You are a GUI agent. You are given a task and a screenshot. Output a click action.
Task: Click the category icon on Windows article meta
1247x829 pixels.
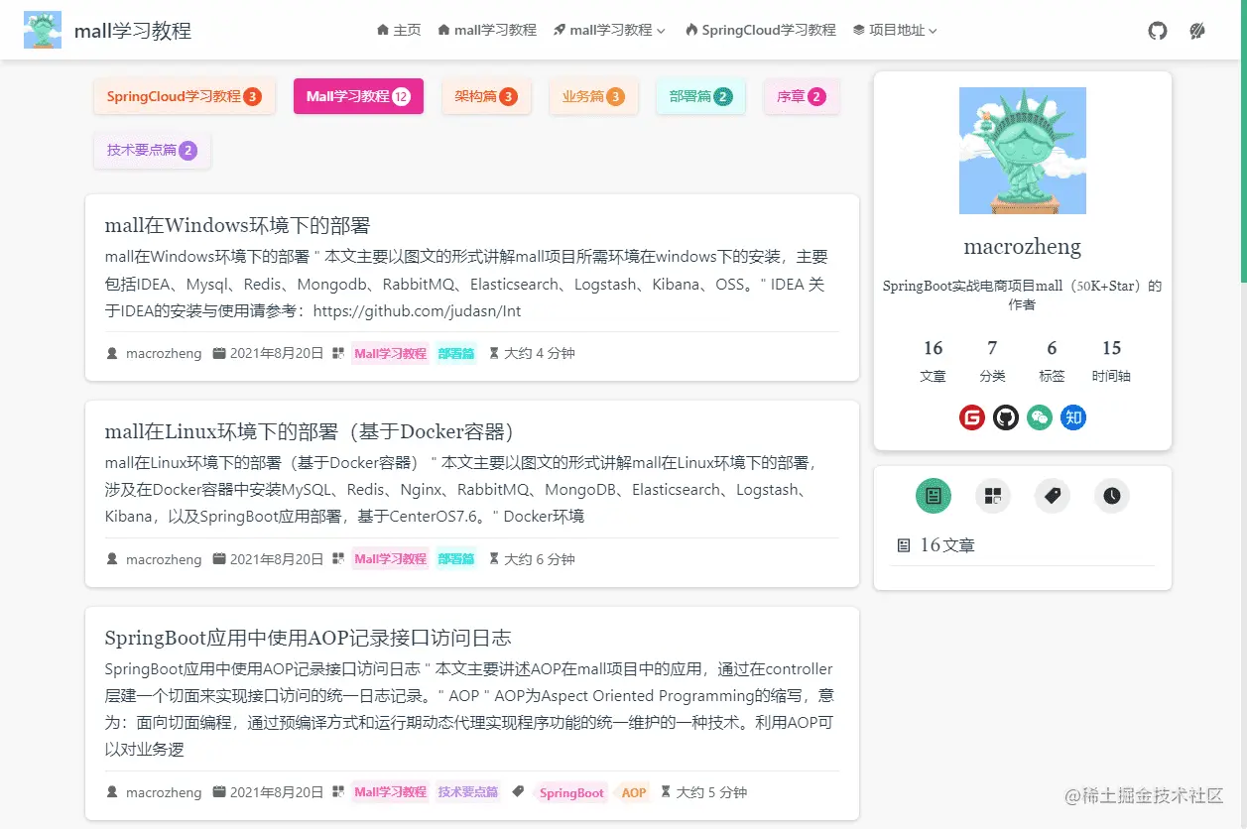pyautogui.click(x=337, y=353)
